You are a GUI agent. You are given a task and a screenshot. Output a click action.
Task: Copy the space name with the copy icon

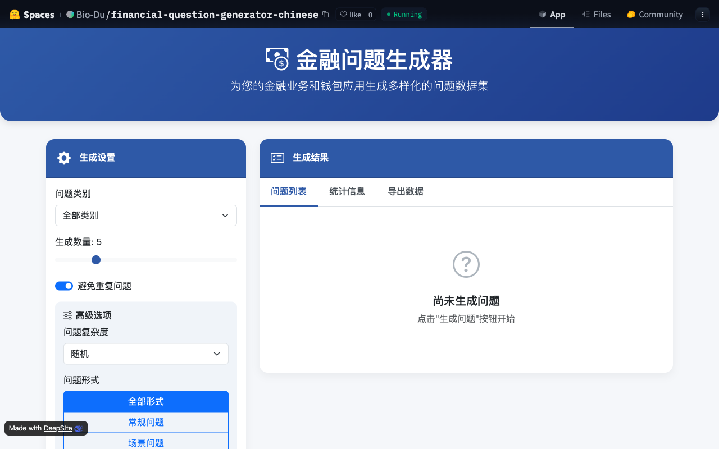(x=326, y=15)
